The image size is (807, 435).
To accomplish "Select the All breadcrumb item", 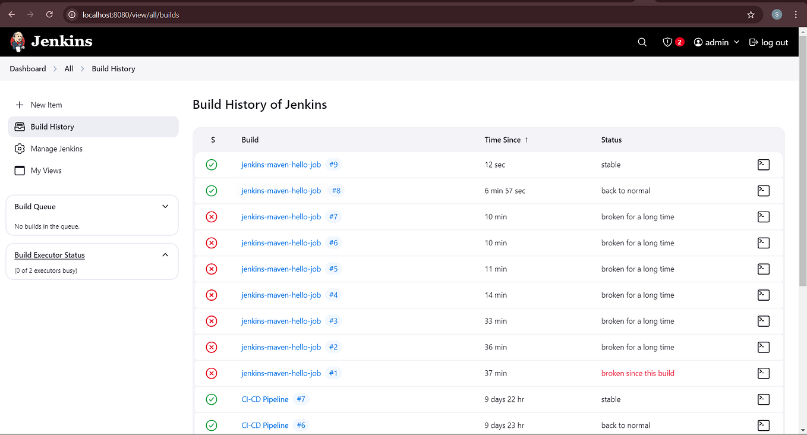I will click(68, 68).
